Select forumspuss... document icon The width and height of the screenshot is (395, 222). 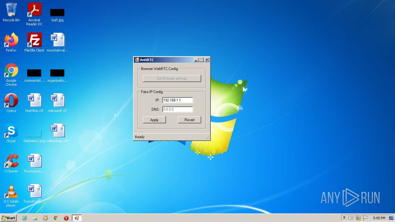34,163
